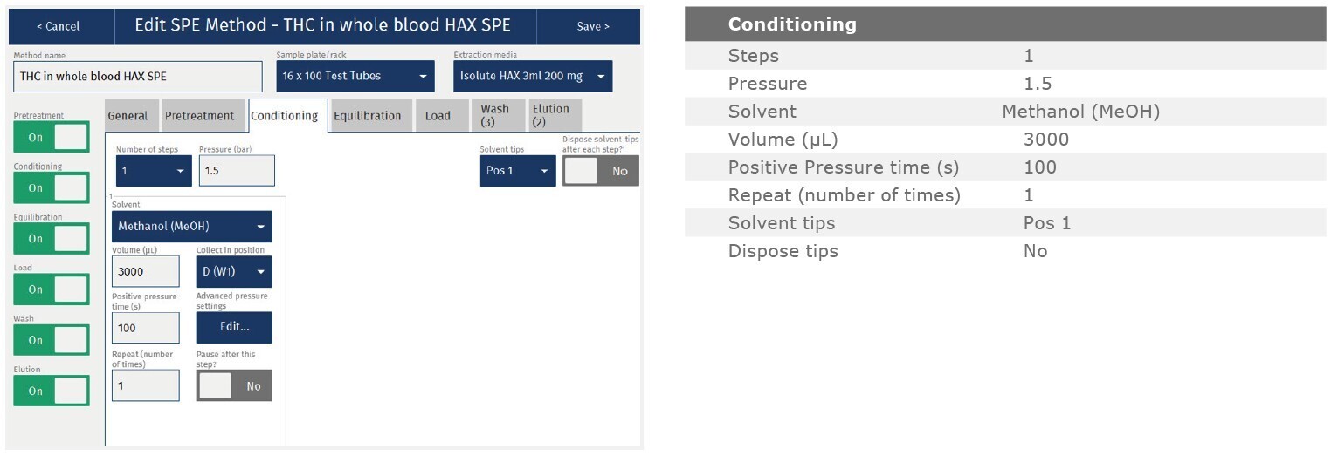
Task: Switch to the General tab
Action: 128,116
